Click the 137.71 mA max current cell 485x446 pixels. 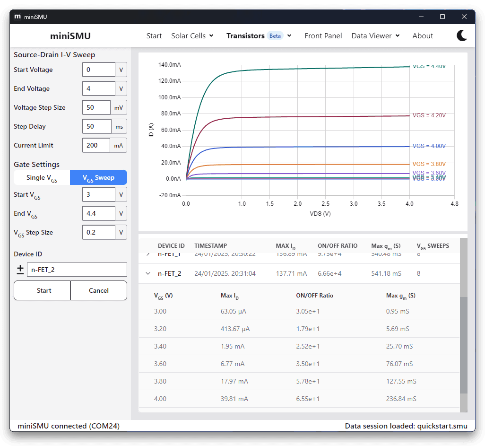coord(291,273)
